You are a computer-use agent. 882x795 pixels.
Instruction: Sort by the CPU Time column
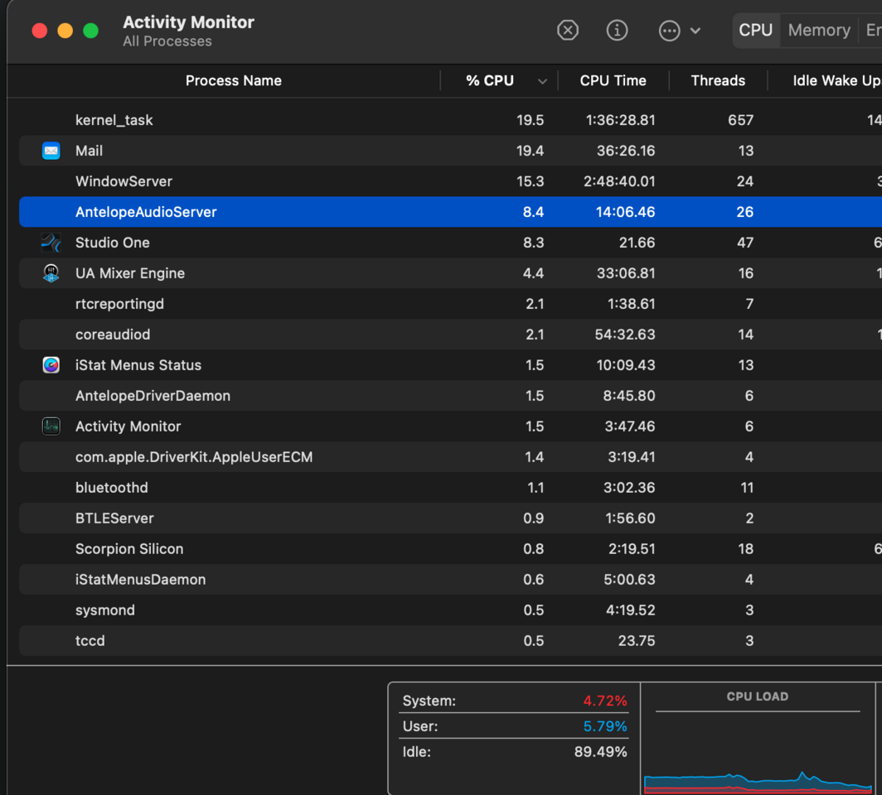click(613, 81)
